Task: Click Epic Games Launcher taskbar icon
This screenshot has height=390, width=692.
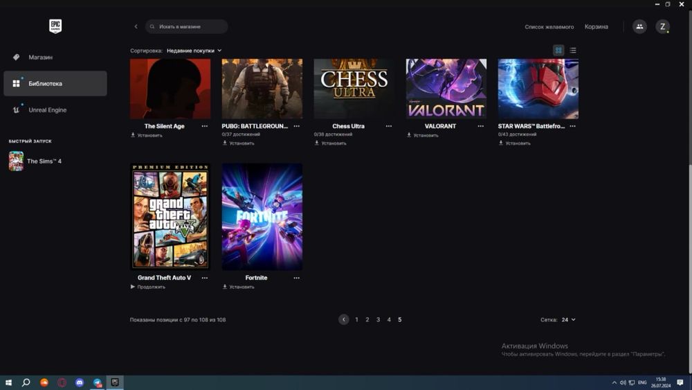Action: pos(115,382)
